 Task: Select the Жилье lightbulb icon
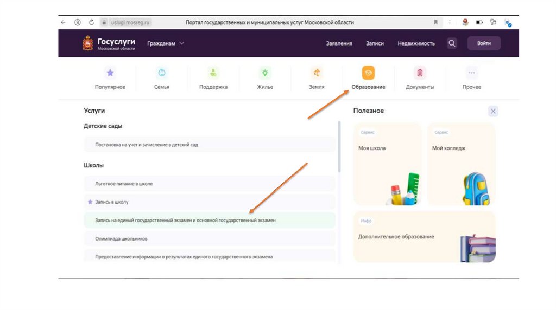(265, 73)
